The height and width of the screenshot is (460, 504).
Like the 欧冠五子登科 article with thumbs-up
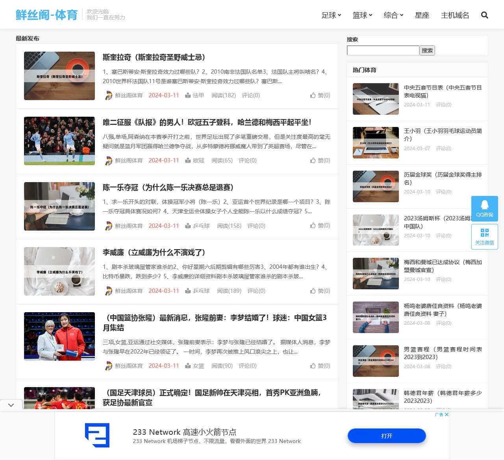tap(313, 160)
